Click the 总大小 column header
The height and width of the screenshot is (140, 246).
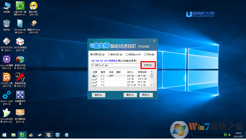point(131,72)
